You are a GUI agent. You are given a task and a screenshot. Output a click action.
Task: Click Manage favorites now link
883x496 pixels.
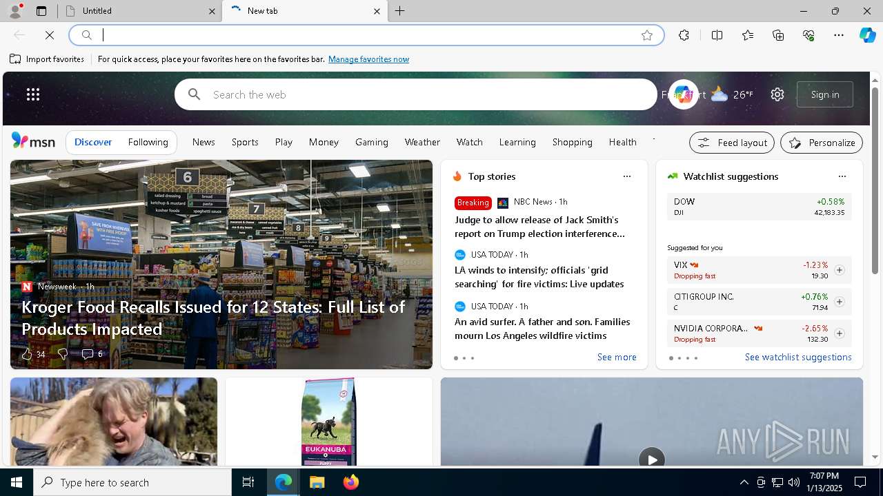click(x=368, y=59)
